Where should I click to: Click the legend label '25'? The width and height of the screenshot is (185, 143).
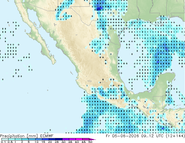(x=57, y=142)
